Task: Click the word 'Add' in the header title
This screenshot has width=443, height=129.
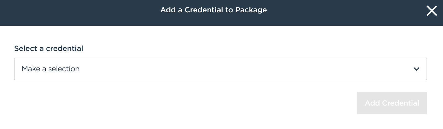Action: tap(168, 10)
